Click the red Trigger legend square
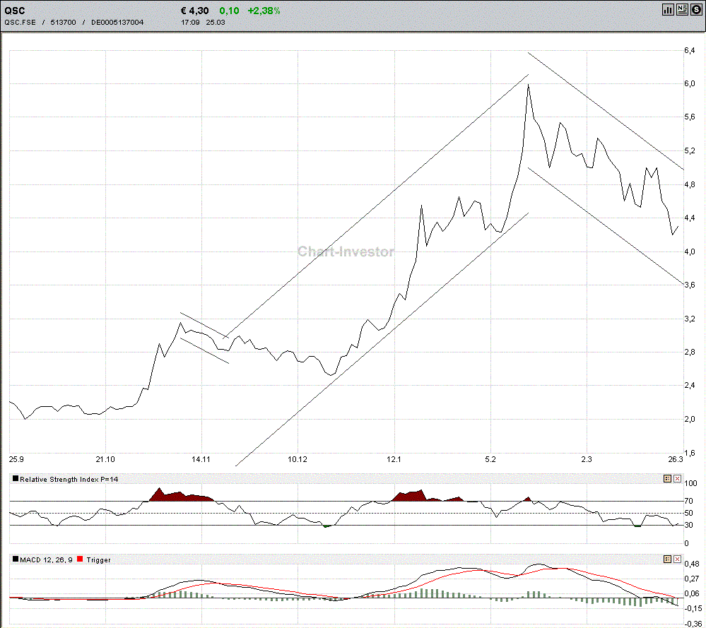 pyautogui.click(x=80, y=559)
